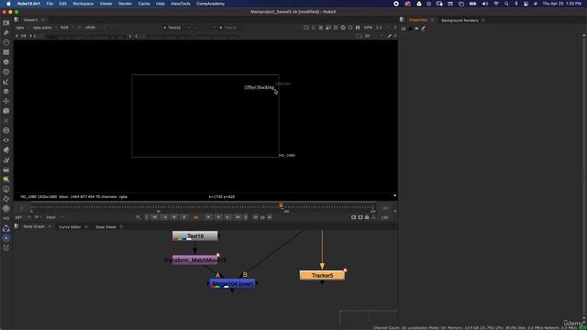Open the Channel nodes toolbar menu
The height and width of the screenshot is (330, 587).
tap(6, 52)
